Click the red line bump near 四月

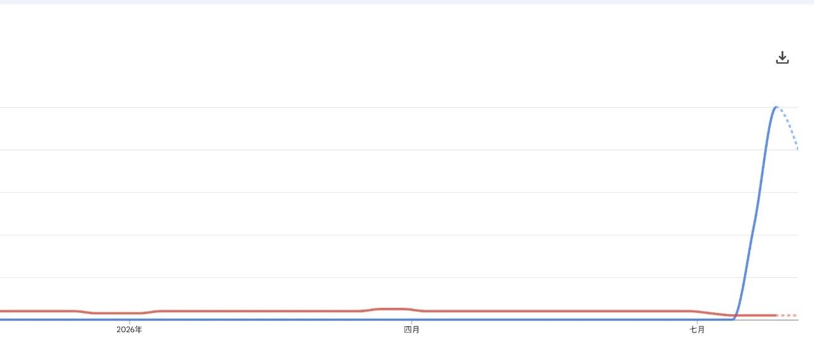pos(390,309)
